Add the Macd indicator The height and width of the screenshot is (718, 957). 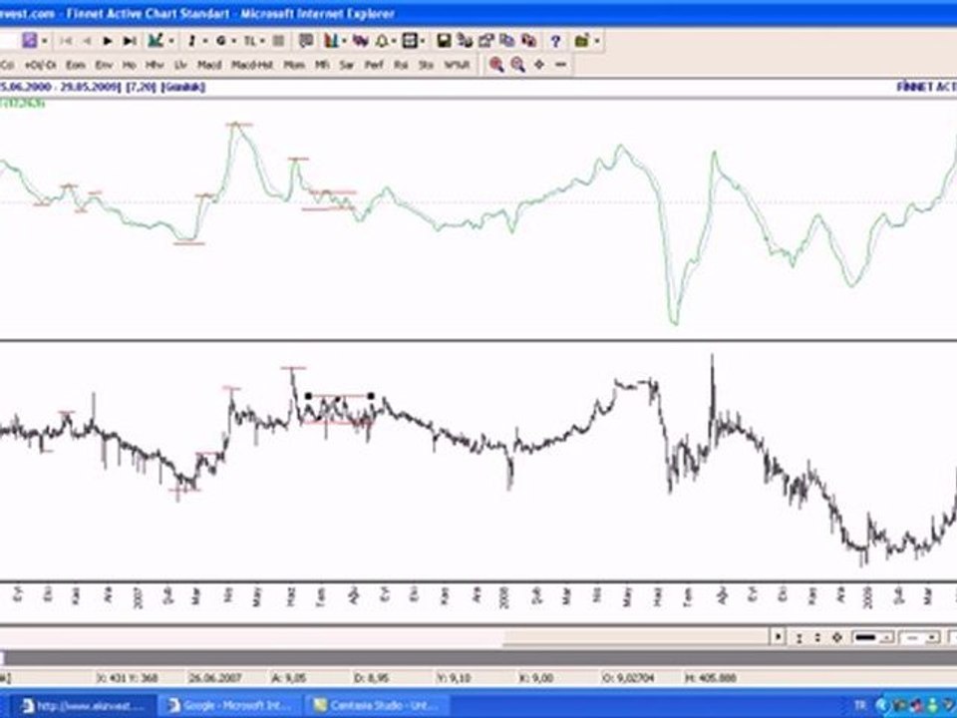208,65
